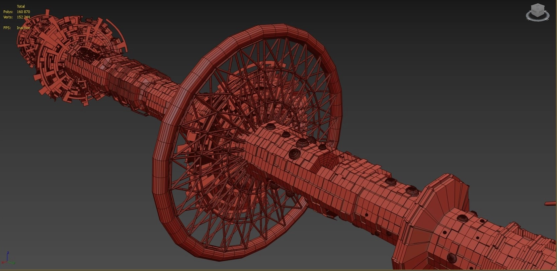Click the Polys count value 160 870
Image resolution: width=557 pixels, height=271 pixels.
[x=23, y=12]
